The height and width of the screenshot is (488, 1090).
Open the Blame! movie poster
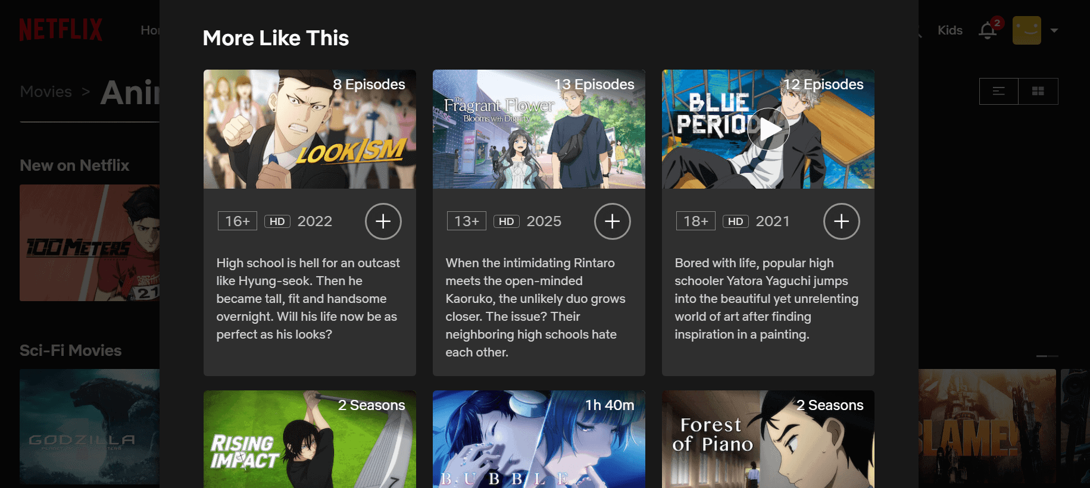986,426
